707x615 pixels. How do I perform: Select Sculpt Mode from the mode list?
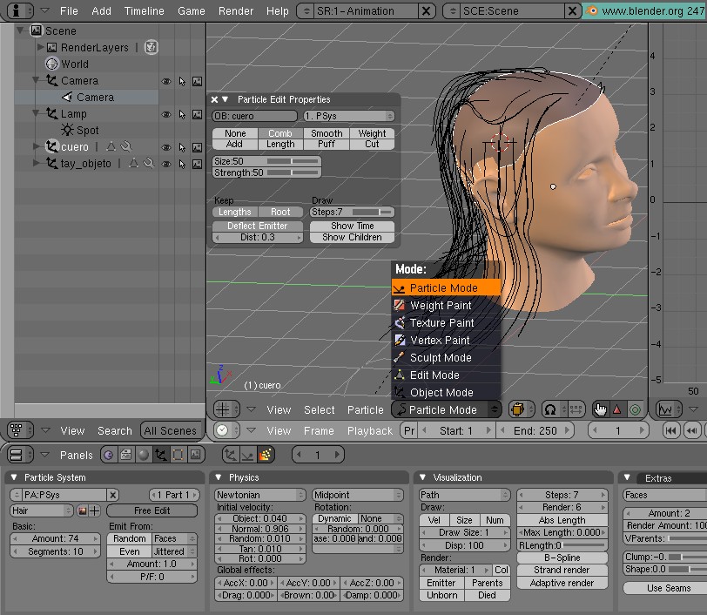pyautogui.click(x=441, y=358)
